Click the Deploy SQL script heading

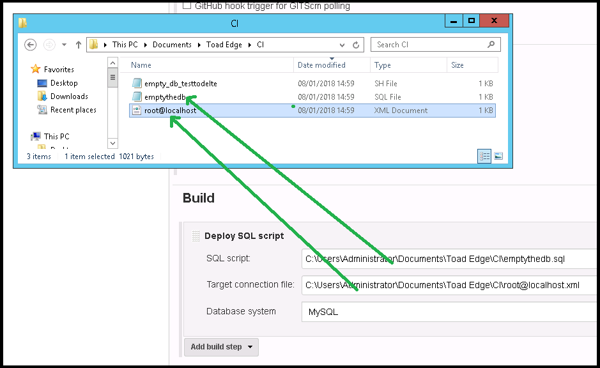coord(244,236)
